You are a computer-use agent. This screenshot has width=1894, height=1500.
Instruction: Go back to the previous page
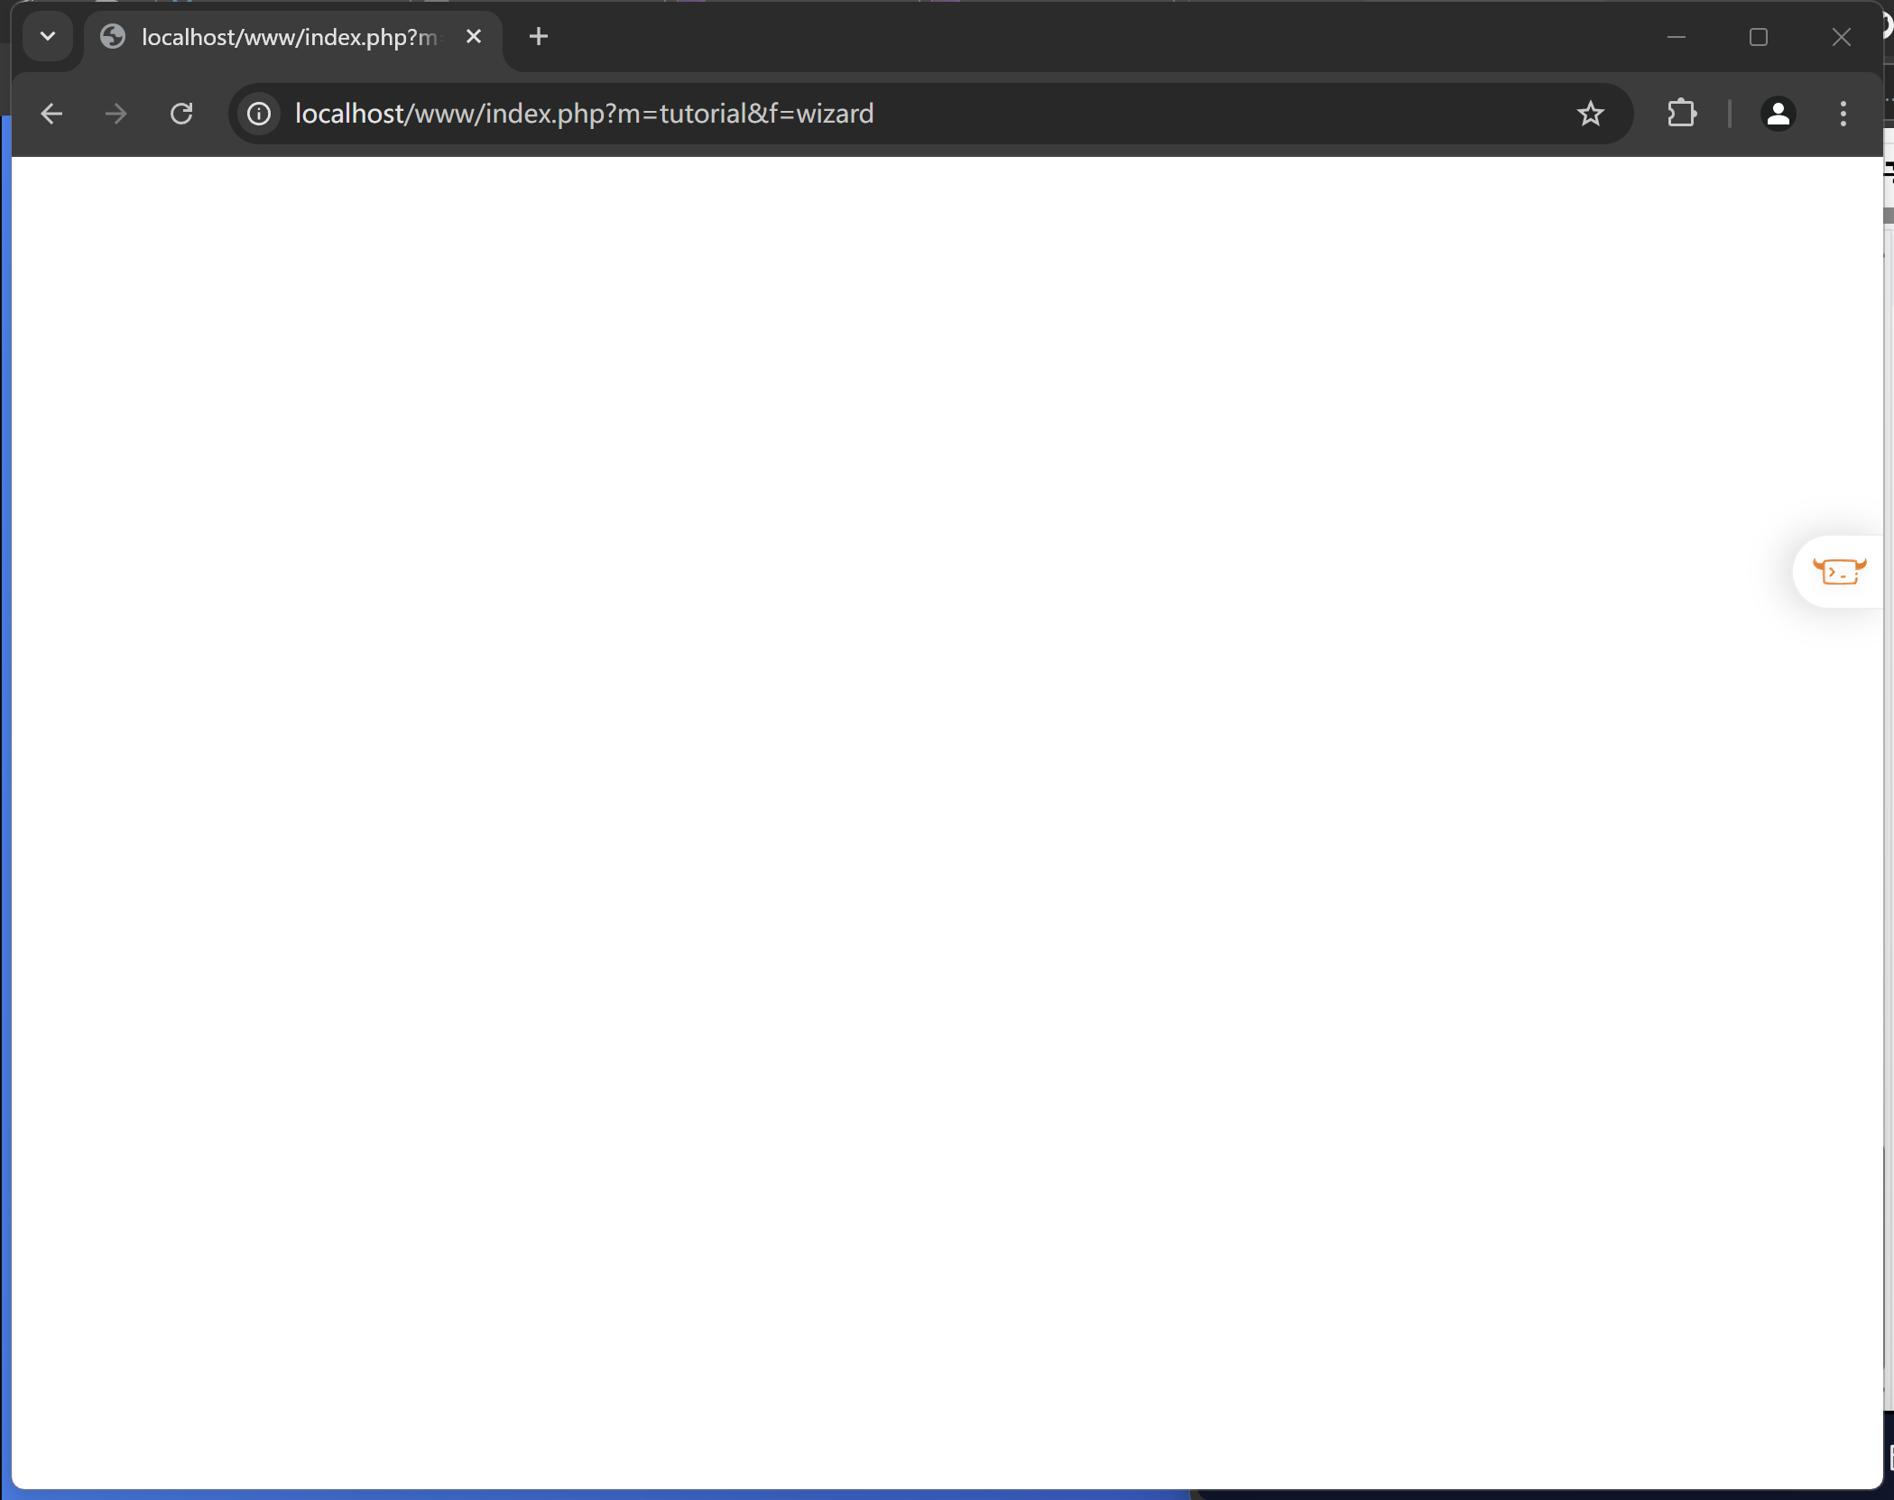point(51,114)
